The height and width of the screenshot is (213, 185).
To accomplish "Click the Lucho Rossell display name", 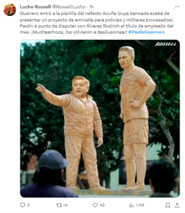I will coord(35,7).
